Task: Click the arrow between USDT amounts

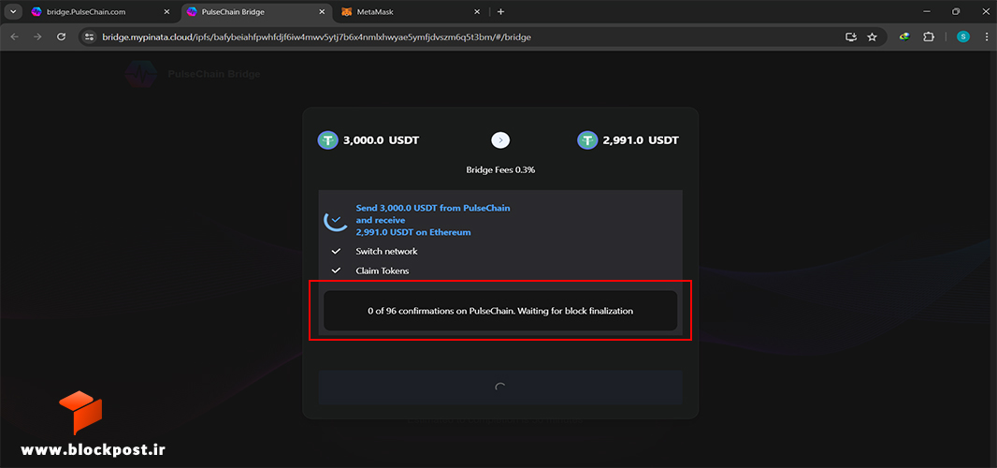Action: pos(500,140)
